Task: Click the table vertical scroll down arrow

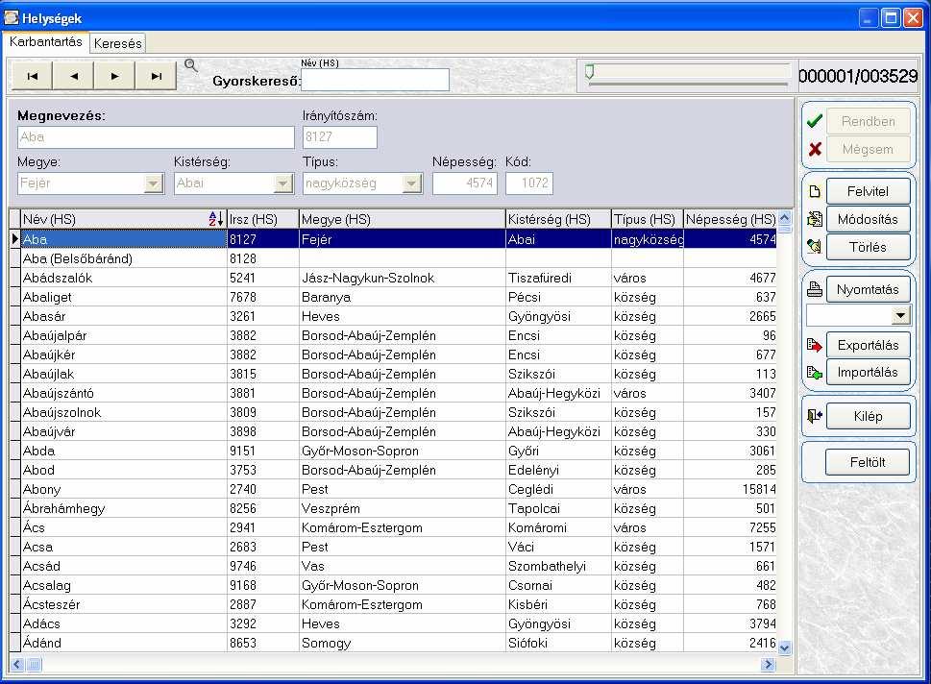Action: tap(784, 647)
